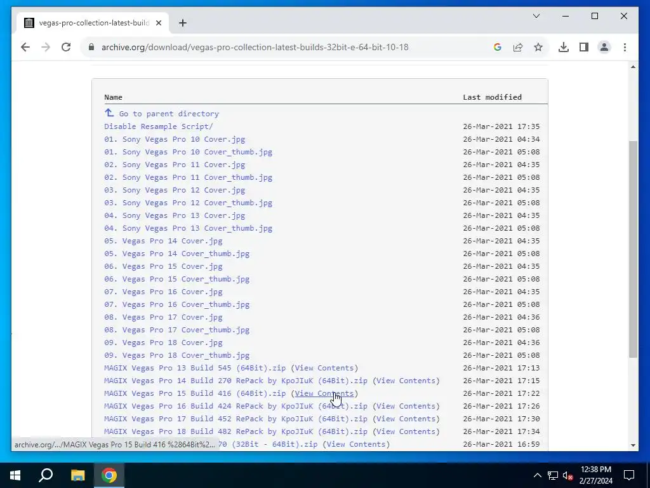This screenshot has height=488, width=650.
Task: Open Google icon in address bar
Action: tap(498, 47)
